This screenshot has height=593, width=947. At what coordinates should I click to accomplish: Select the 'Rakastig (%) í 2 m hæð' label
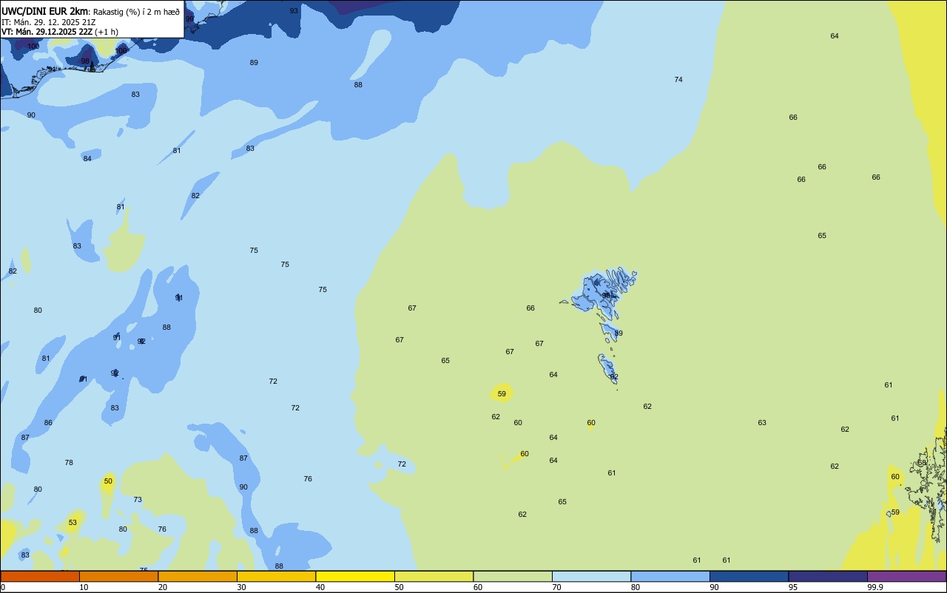pos(136,12)
